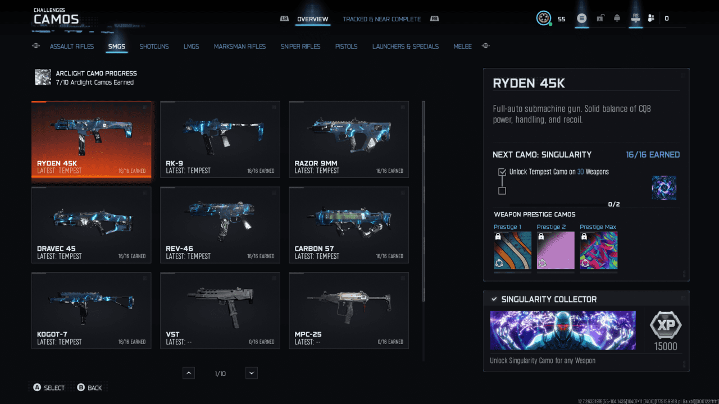This screenshot has height=404, width=719.
Task: Switch to Tracked & Near Complete tab
Action: pyautogui.click(x=381, y=19)
